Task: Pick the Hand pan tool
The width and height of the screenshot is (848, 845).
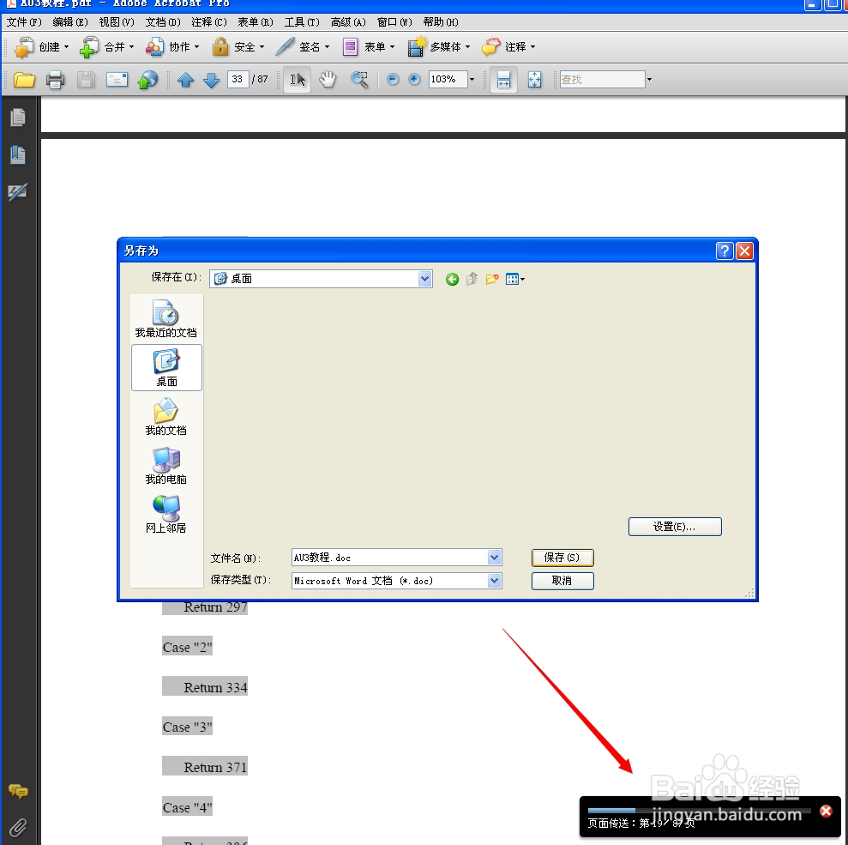Action: 328,80
